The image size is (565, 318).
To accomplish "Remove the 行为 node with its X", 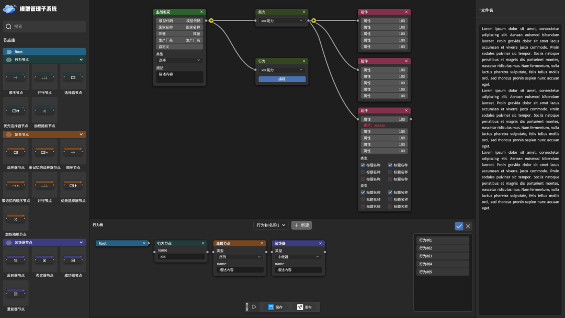I will click(x=304, y=61).
